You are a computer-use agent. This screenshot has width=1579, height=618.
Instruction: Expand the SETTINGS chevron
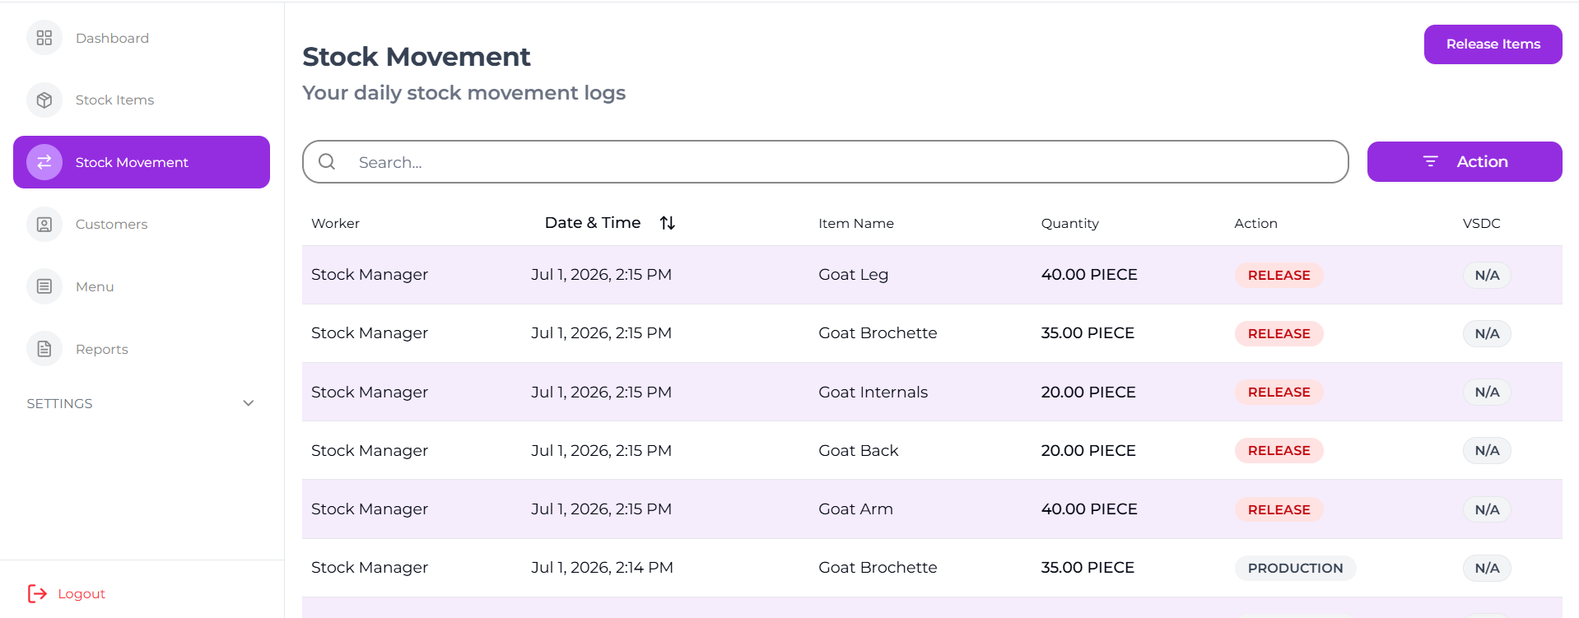(249, 403)
